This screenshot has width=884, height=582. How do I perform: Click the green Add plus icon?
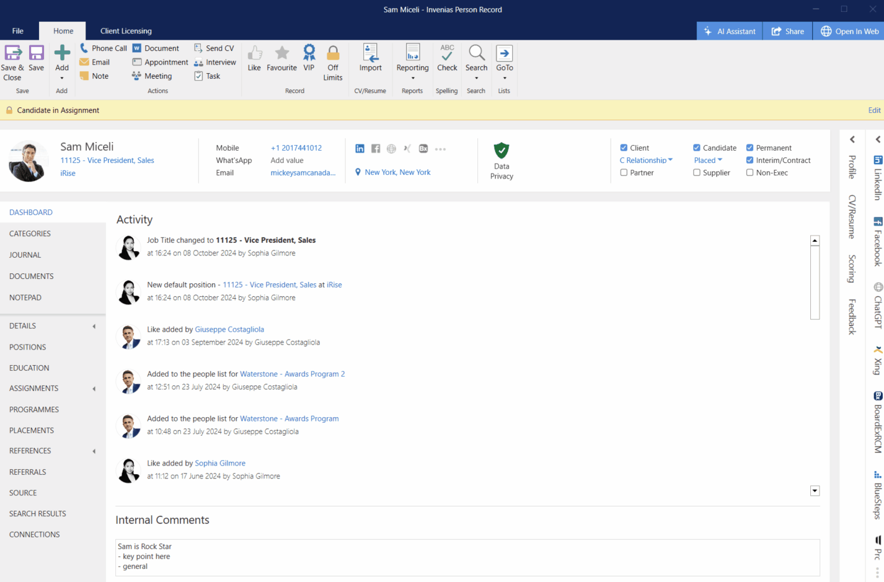[x=62, y=53]
